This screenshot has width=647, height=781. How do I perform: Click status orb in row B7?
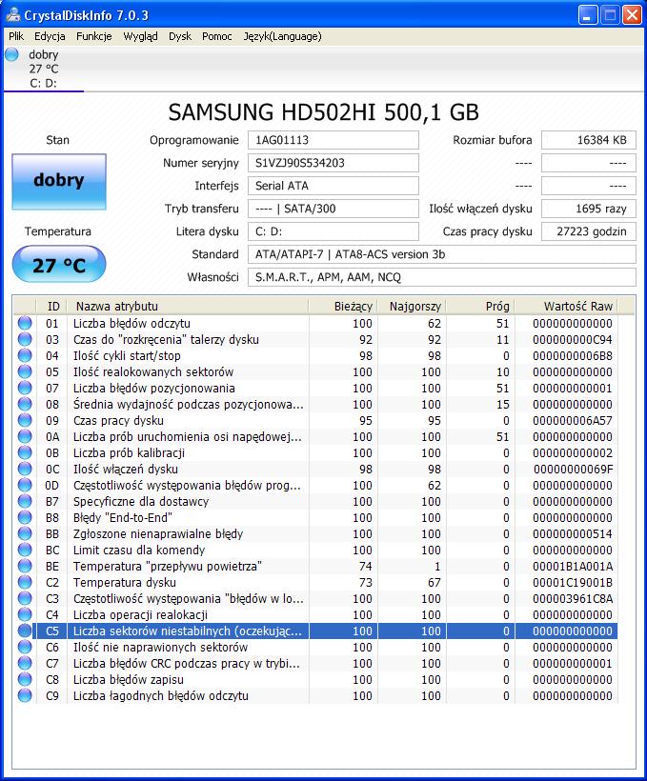pyautogui.click(x=25, y=501)
